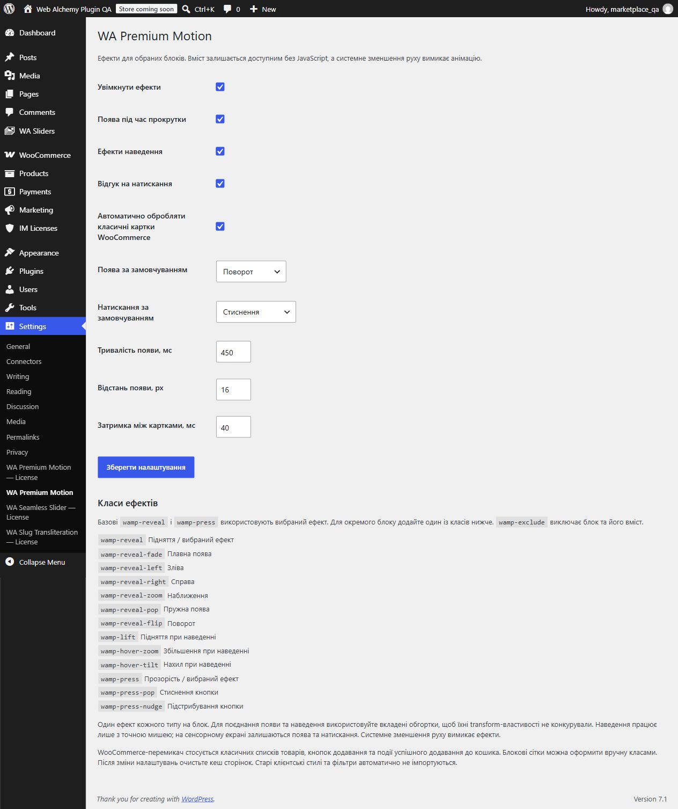Screen dimensions: 678x809
Task: Open Connectors settings submenu
Action: coord(24,361)
